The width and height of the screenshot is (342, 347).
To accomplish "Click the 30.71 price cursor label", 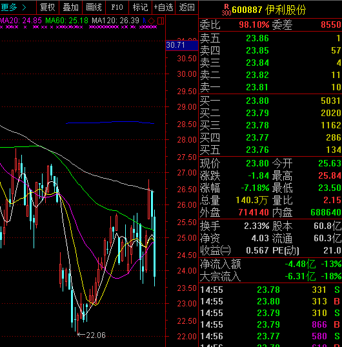I will 181,45.
